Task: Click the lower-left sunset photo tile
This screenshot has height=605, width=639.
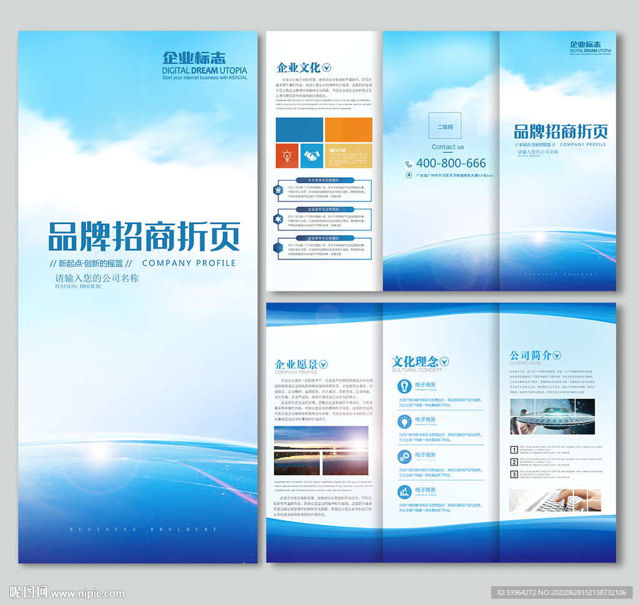Action: coord(297,463)
